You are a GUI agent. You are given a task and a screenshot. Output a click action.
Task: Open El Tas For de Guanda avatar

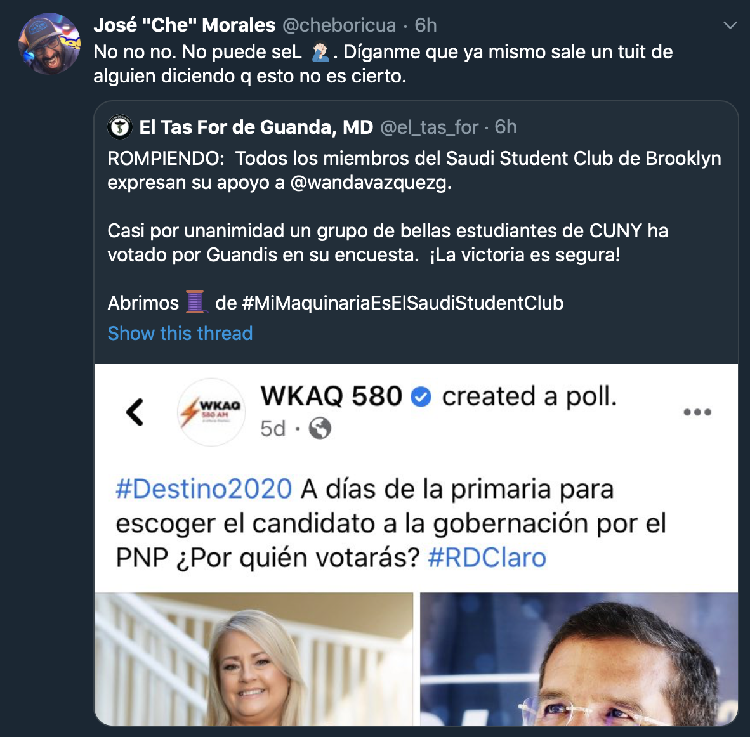tap(119, 127)
